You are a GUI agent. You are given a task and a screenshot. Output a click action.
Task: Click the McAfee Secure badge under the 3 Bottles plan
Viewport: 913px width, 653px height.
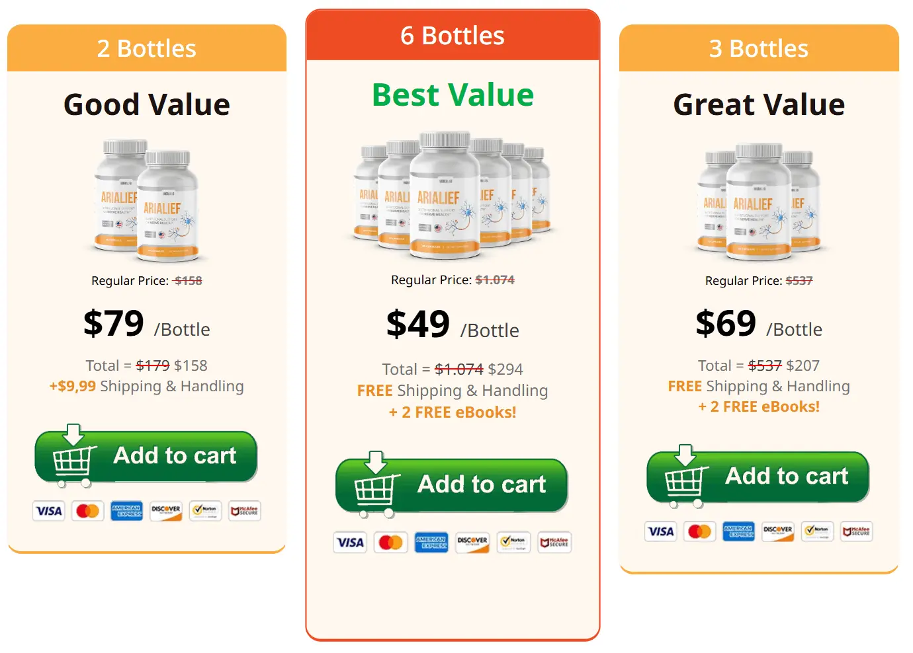[857, 531]
